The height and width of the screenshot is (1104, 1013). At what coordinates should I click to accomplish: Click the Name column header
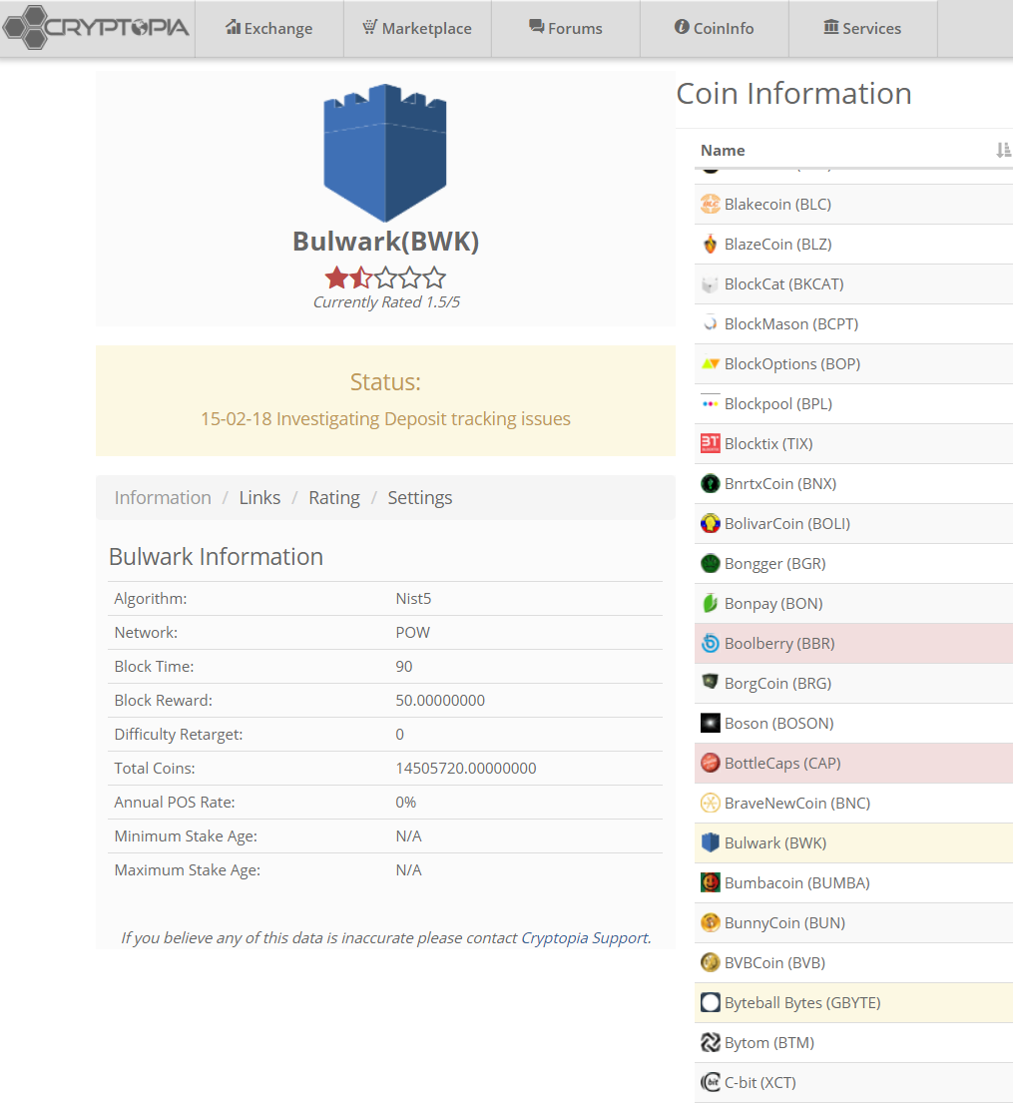coord(723,150)
